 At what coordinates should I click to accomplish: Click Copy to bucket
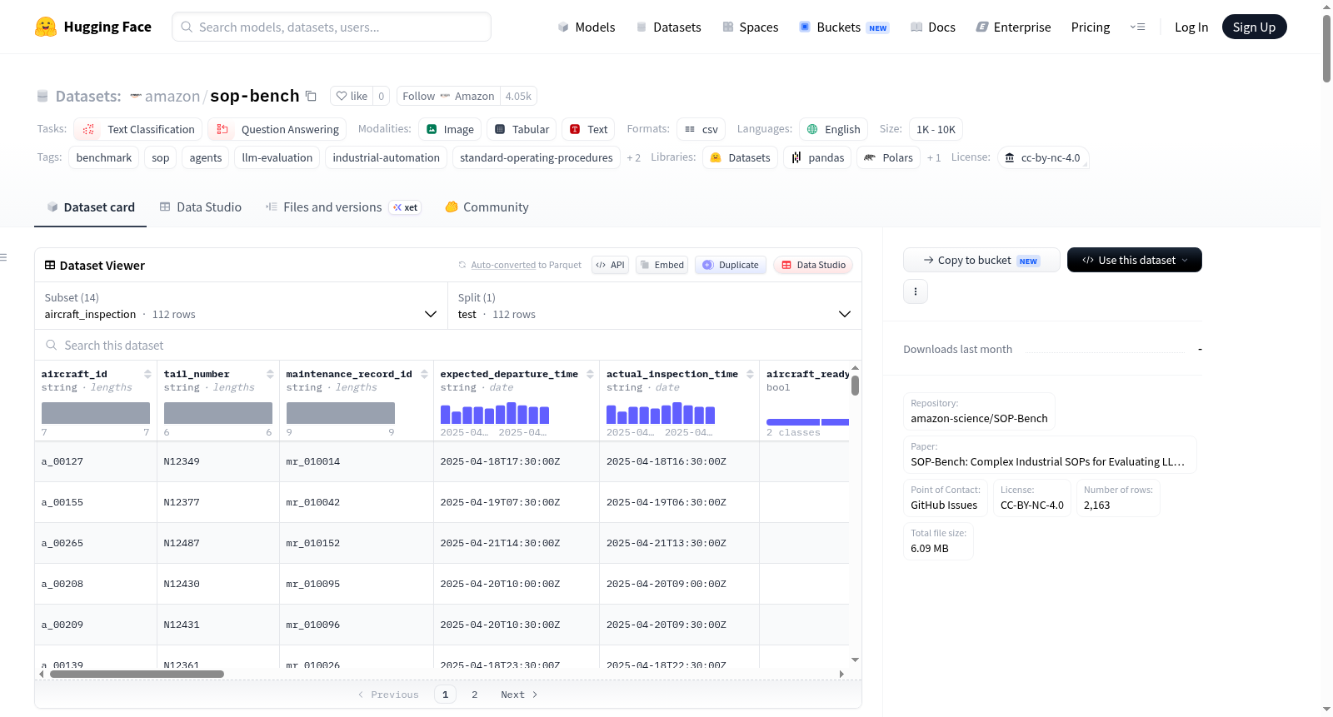[x=981, y=260]
